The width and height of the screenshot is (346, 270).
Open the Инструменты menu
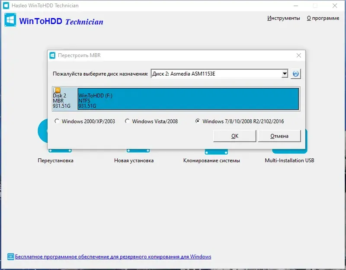pos(284,18)
